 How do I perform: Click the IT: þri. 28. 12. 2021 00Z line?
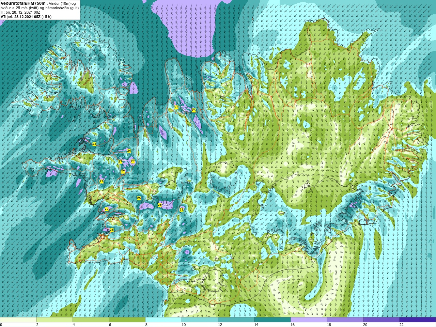point(21,12)
